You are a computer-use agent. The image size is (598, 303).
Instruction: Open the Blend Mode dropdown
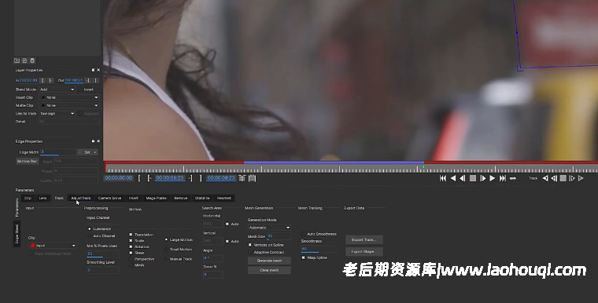point(57,89)
